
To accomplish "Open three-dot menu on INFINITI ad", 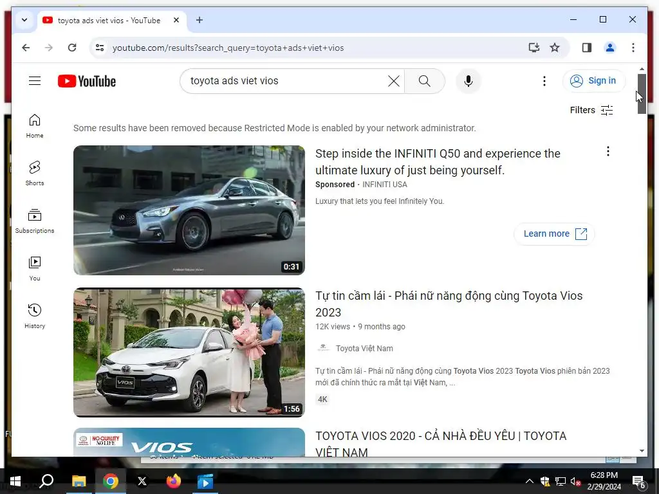I will (608, 151).
